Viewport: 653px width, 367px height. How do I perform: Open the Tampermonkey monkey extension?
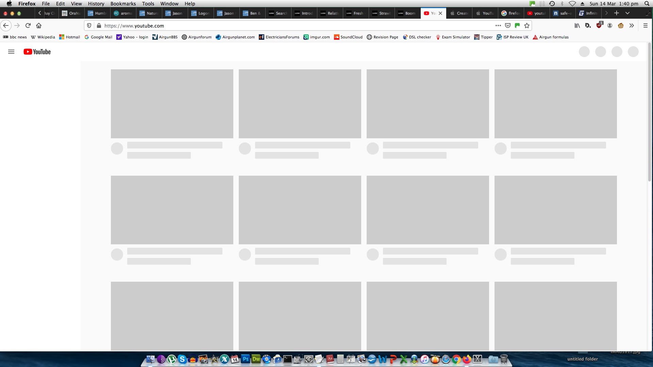click(621, 25)
